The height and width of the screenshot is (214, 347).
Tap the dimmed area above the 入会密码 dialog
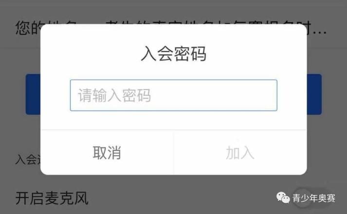click(x=173, y=11)
